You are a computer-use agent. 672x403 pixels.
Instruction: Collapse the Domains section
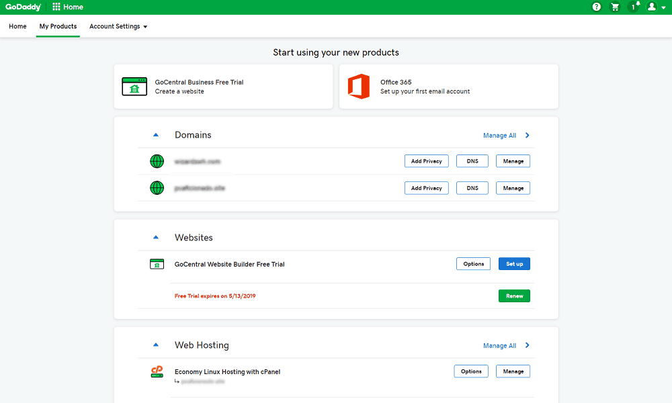click(x=156, y=135)
